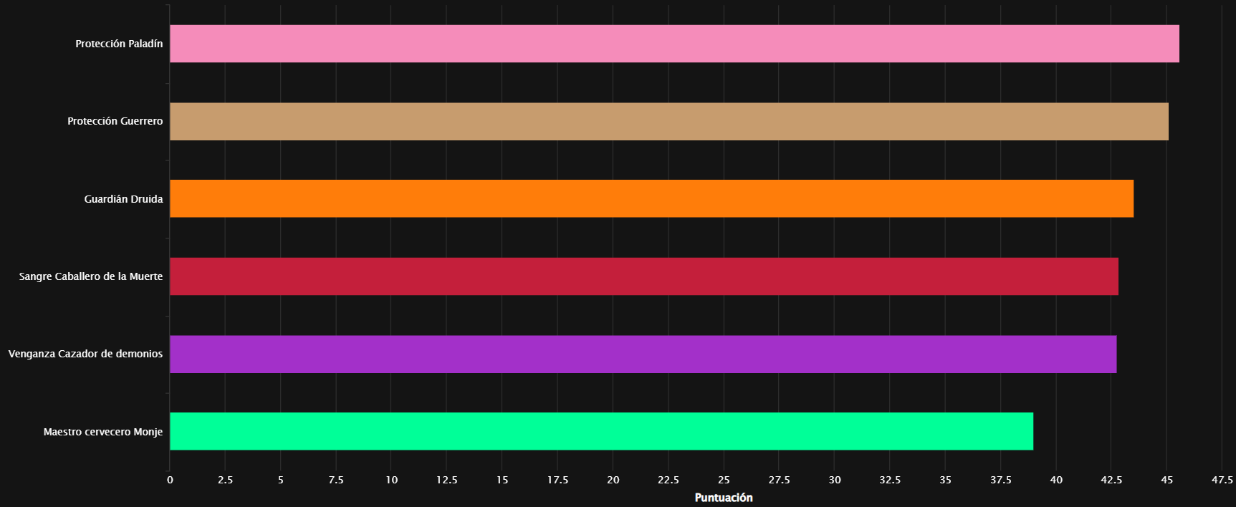1236x507 pixels.
Task: Select the '47.5' x-axis tick label
Action: 1222,480
